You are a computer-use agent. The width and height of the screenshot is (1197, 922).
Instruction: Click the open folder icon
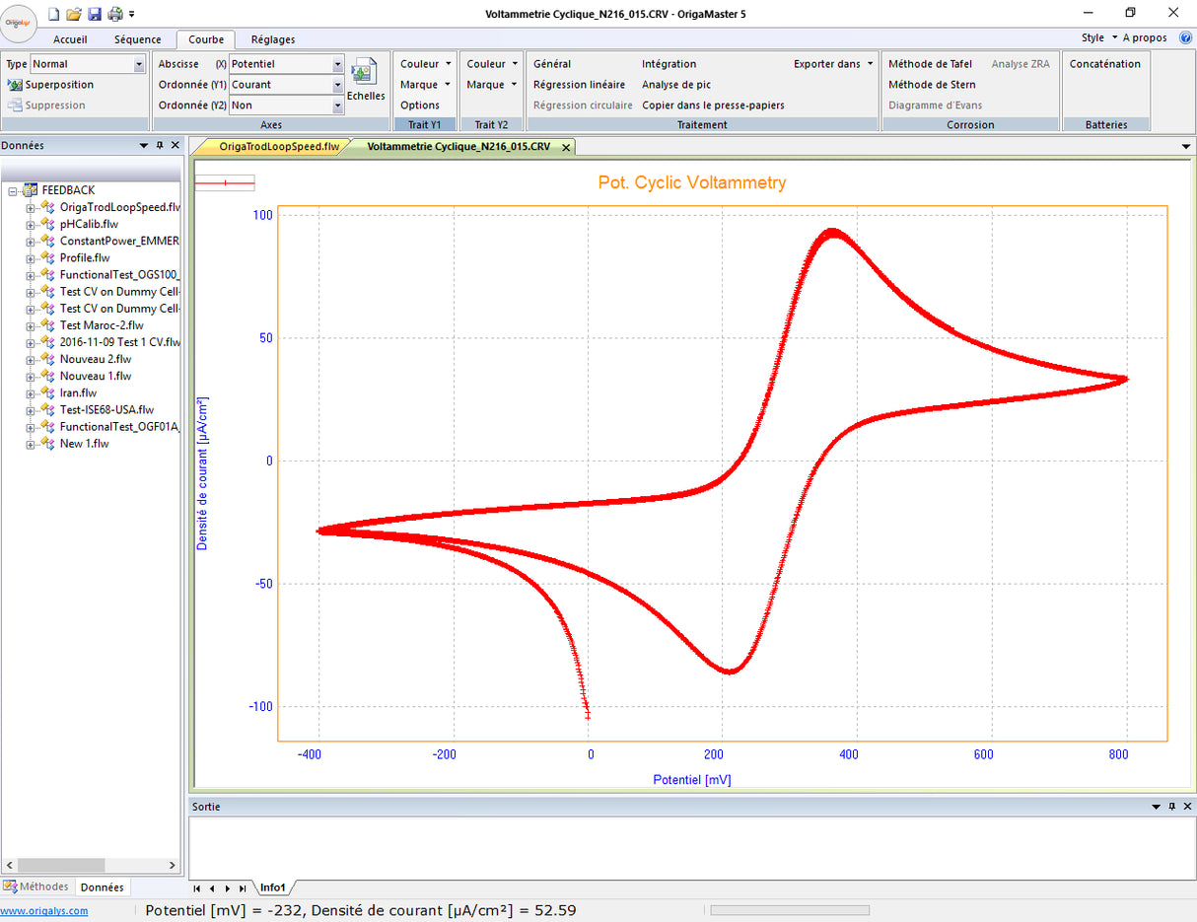click(x=74, y=14)
